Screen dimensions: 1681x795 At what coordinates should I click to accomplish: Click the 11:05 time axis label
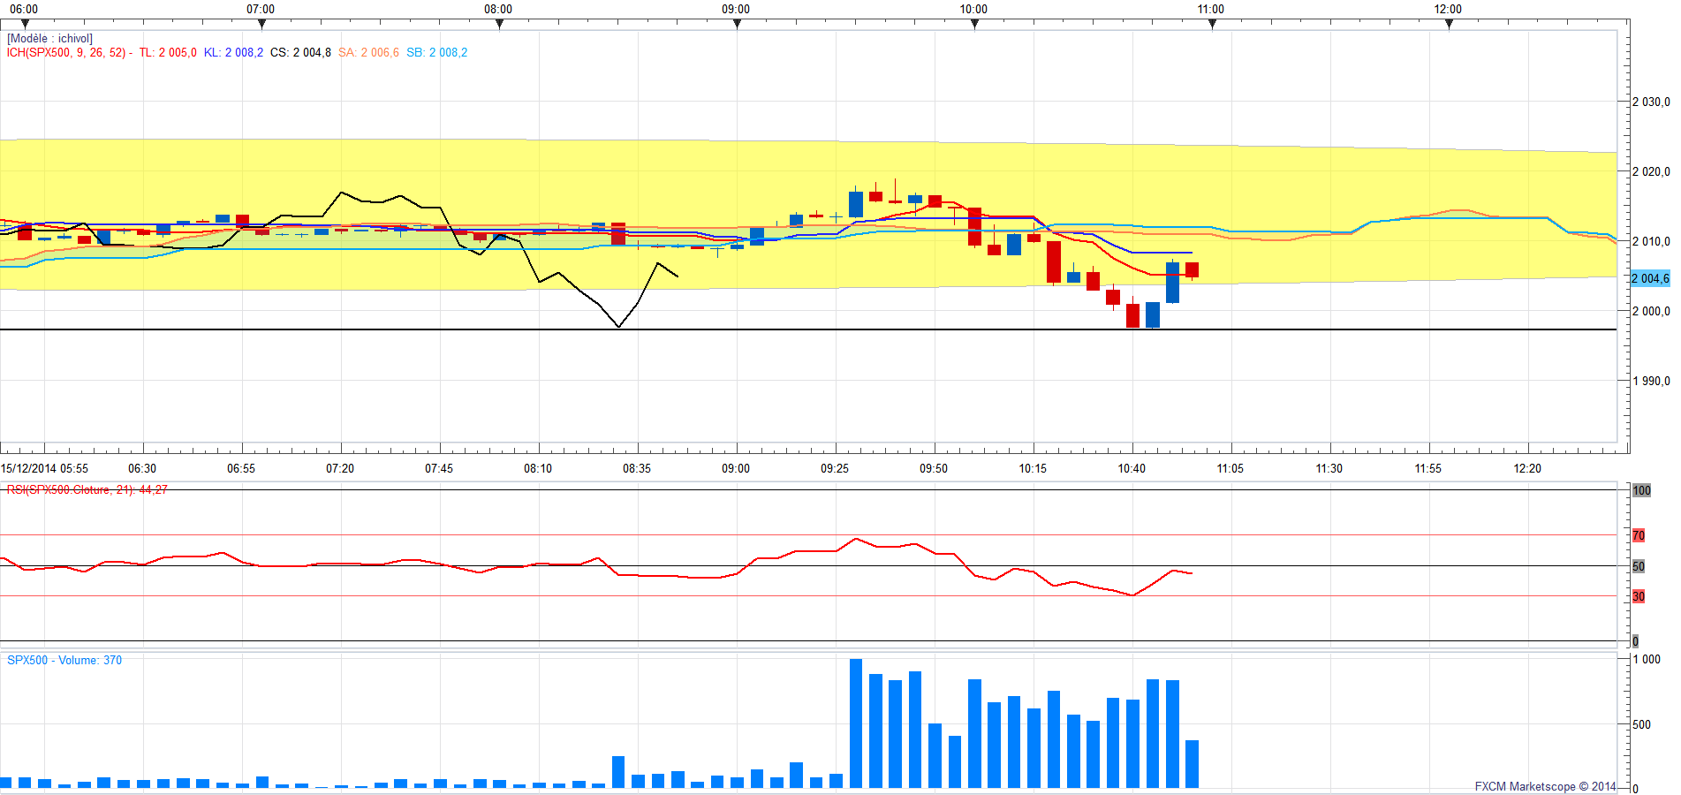coord(1230,468)
